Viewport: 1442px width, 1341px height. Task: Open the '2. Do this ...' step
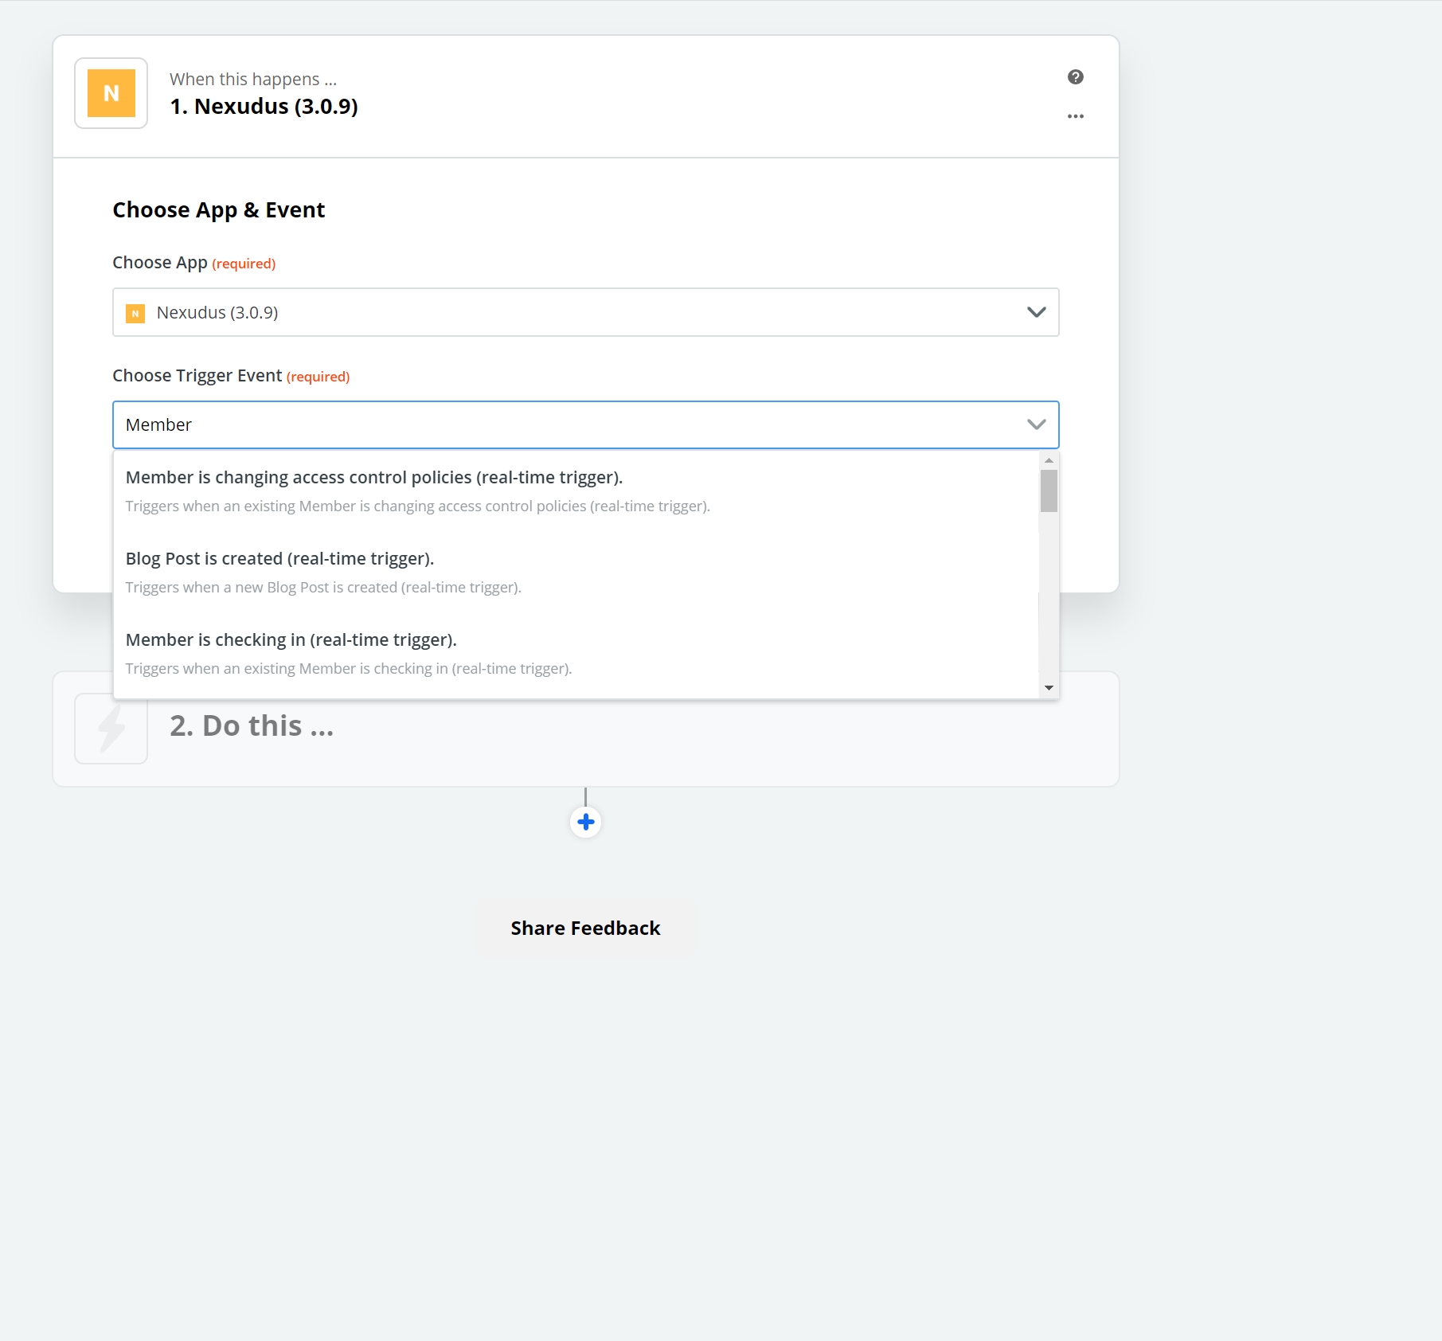(x=585, y=729)
